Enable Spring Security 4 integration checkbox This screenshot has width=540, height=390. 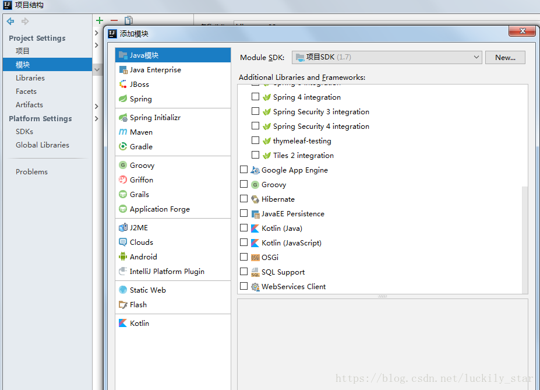[255, 126]
